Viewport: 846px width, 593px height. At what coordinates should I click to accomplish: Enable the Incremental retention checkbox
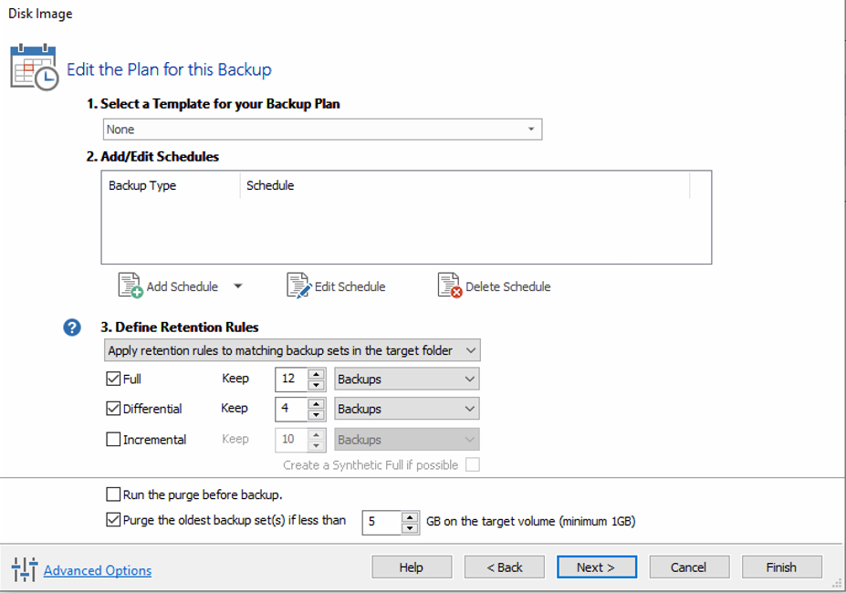(114, 439)
